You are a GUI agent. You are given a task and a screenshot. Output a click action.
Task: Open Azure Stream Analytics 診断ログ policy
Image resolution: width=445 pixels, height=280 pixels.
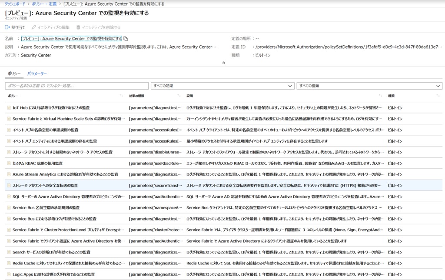(x=65, y=174)
